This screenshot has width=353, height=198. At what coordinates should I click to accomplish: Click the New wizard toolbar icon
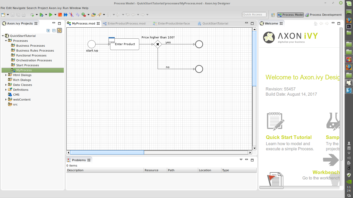pos(3,15)
